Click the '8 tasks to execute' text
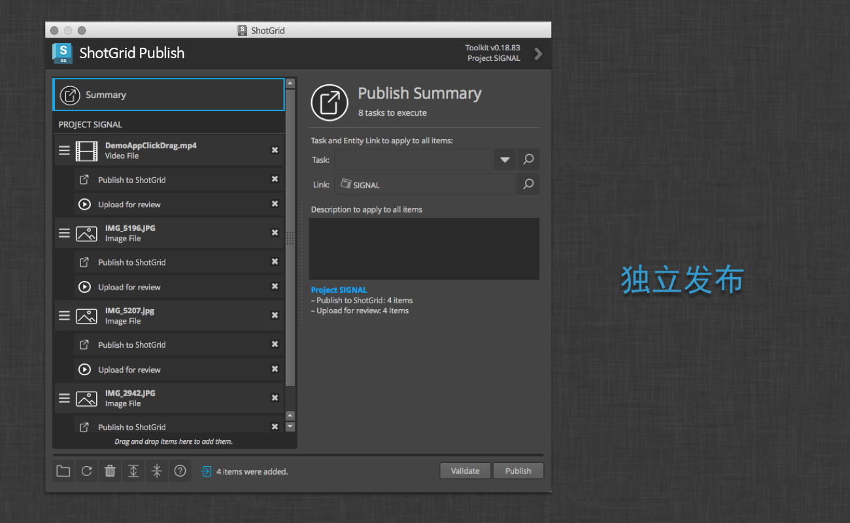Image resolution: width=850 pixels, height=523 pixels. pyautogui.click(x=392, y=112)
